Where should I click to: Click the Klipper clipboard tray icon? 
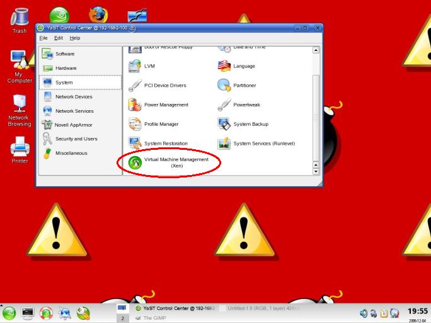(384, 314)
